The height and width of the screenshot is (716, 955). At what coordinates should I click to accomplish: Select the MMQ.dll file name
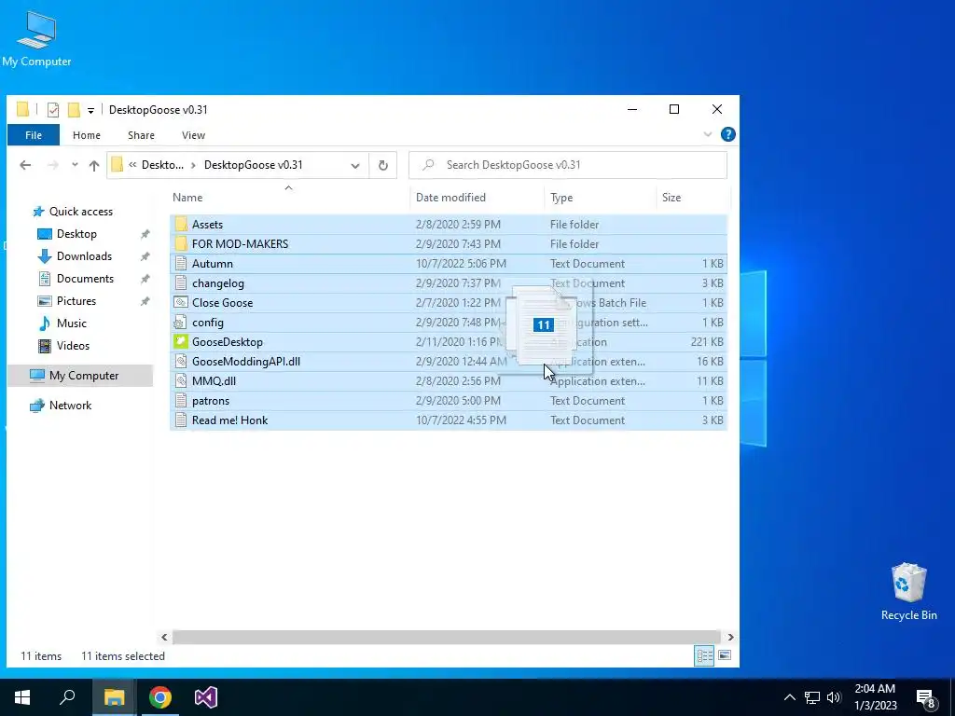pyautogui.click(x=214, y=381)
